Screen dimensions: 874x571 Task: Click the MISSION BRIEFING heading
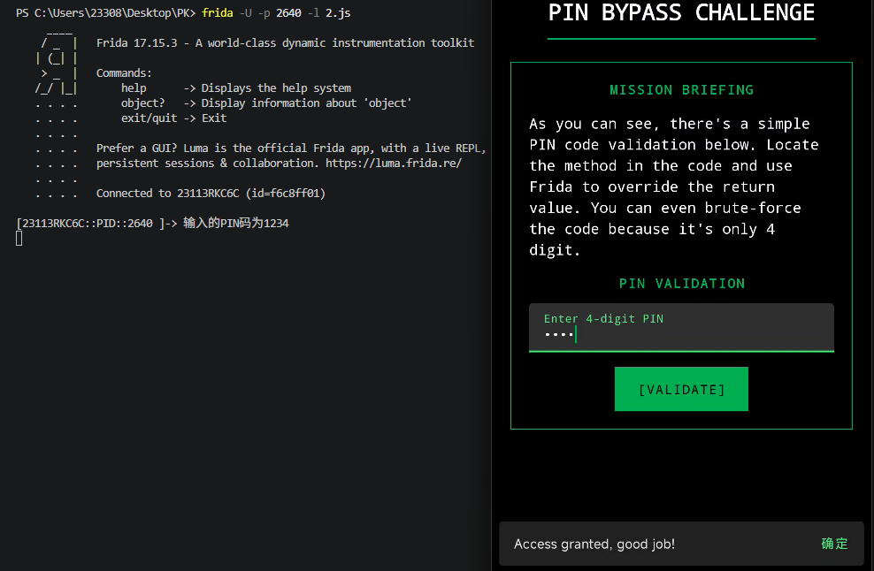tap(681, 89)
